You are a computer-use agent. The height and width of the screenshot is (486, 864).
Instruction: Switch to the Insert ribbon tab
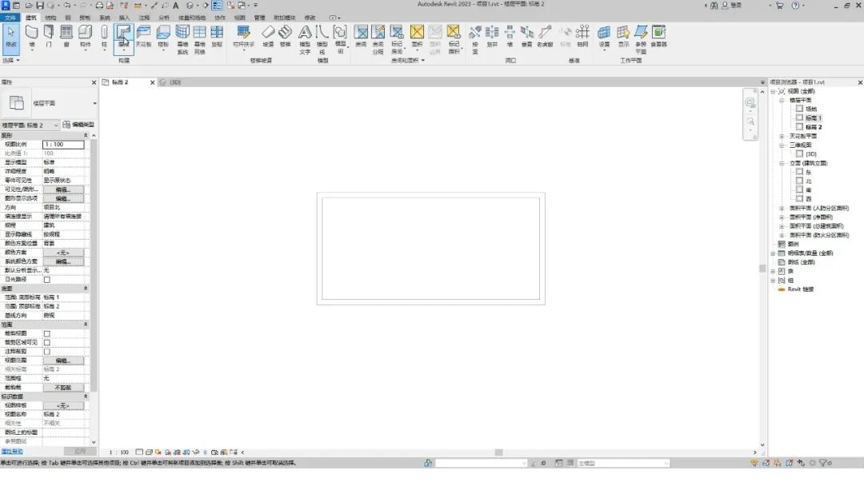(125, 18)
